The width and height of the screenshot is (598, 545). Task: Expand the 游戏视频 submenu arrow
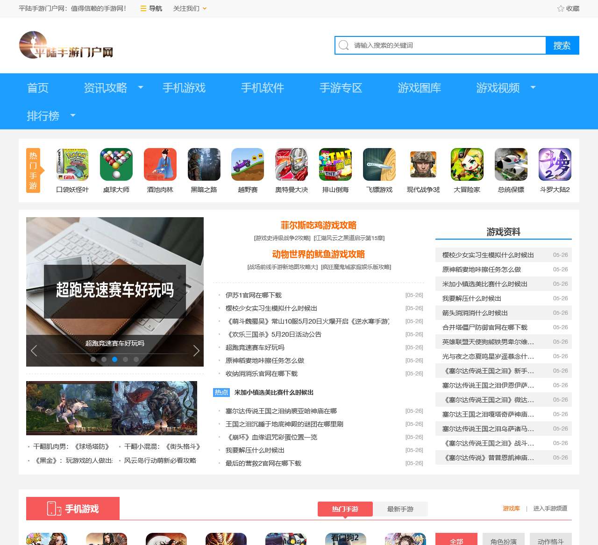click(x=533, y=87)
